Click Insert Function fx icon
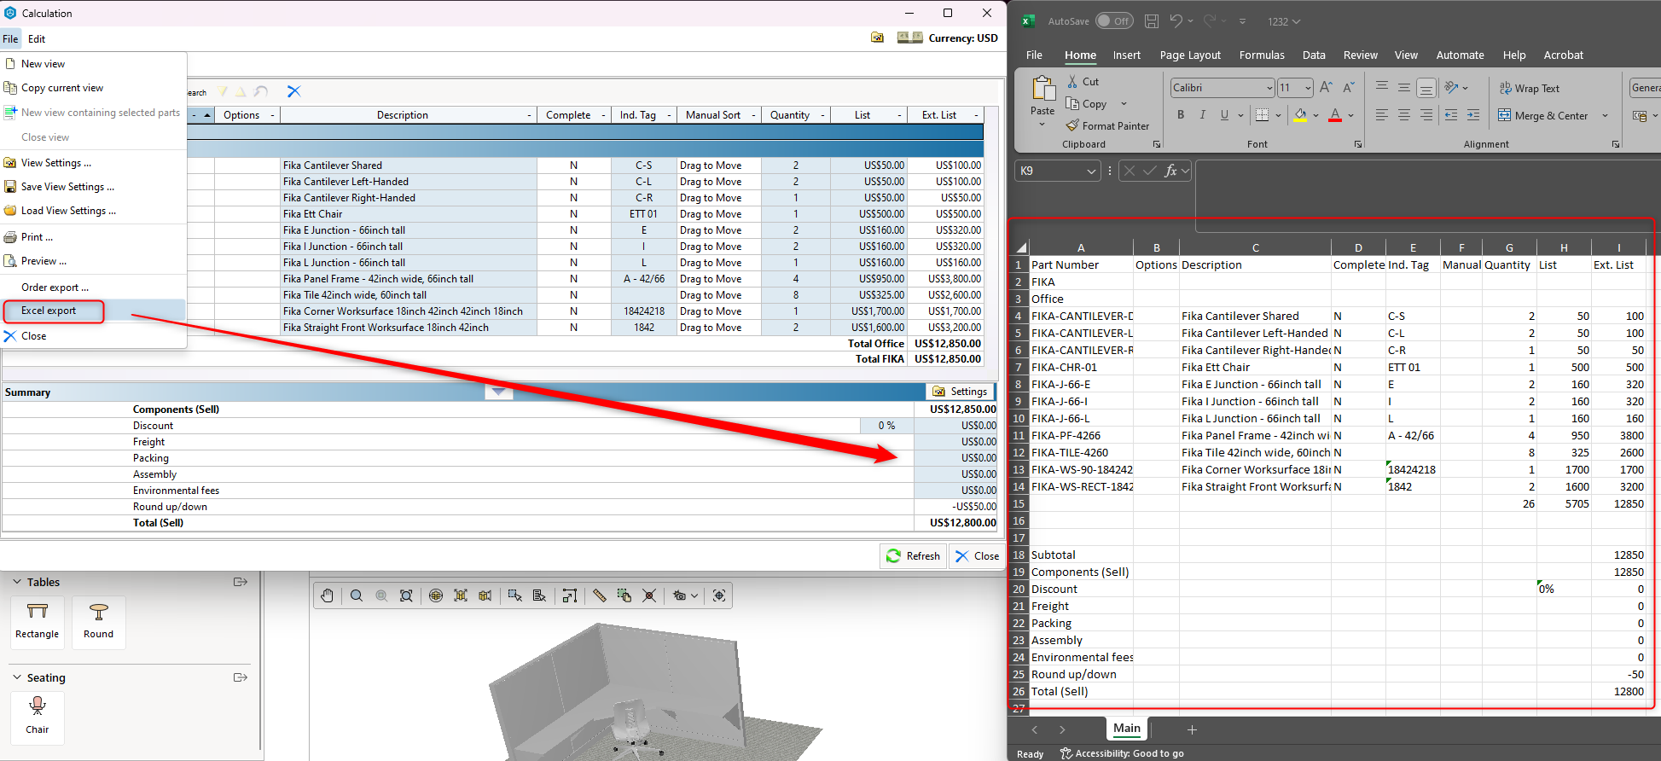Image resolution: width=1661 pixels, height=761 pixels. tap(1171, 171)
